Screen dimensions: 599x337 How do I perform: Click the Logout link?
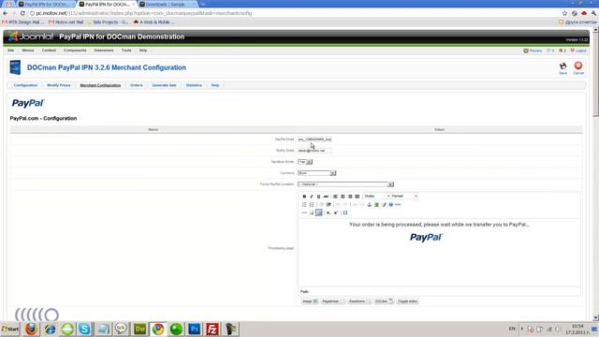tap(578, 51)
